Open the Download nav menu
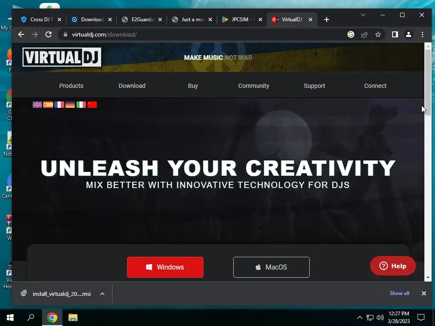 pos(132,86)
